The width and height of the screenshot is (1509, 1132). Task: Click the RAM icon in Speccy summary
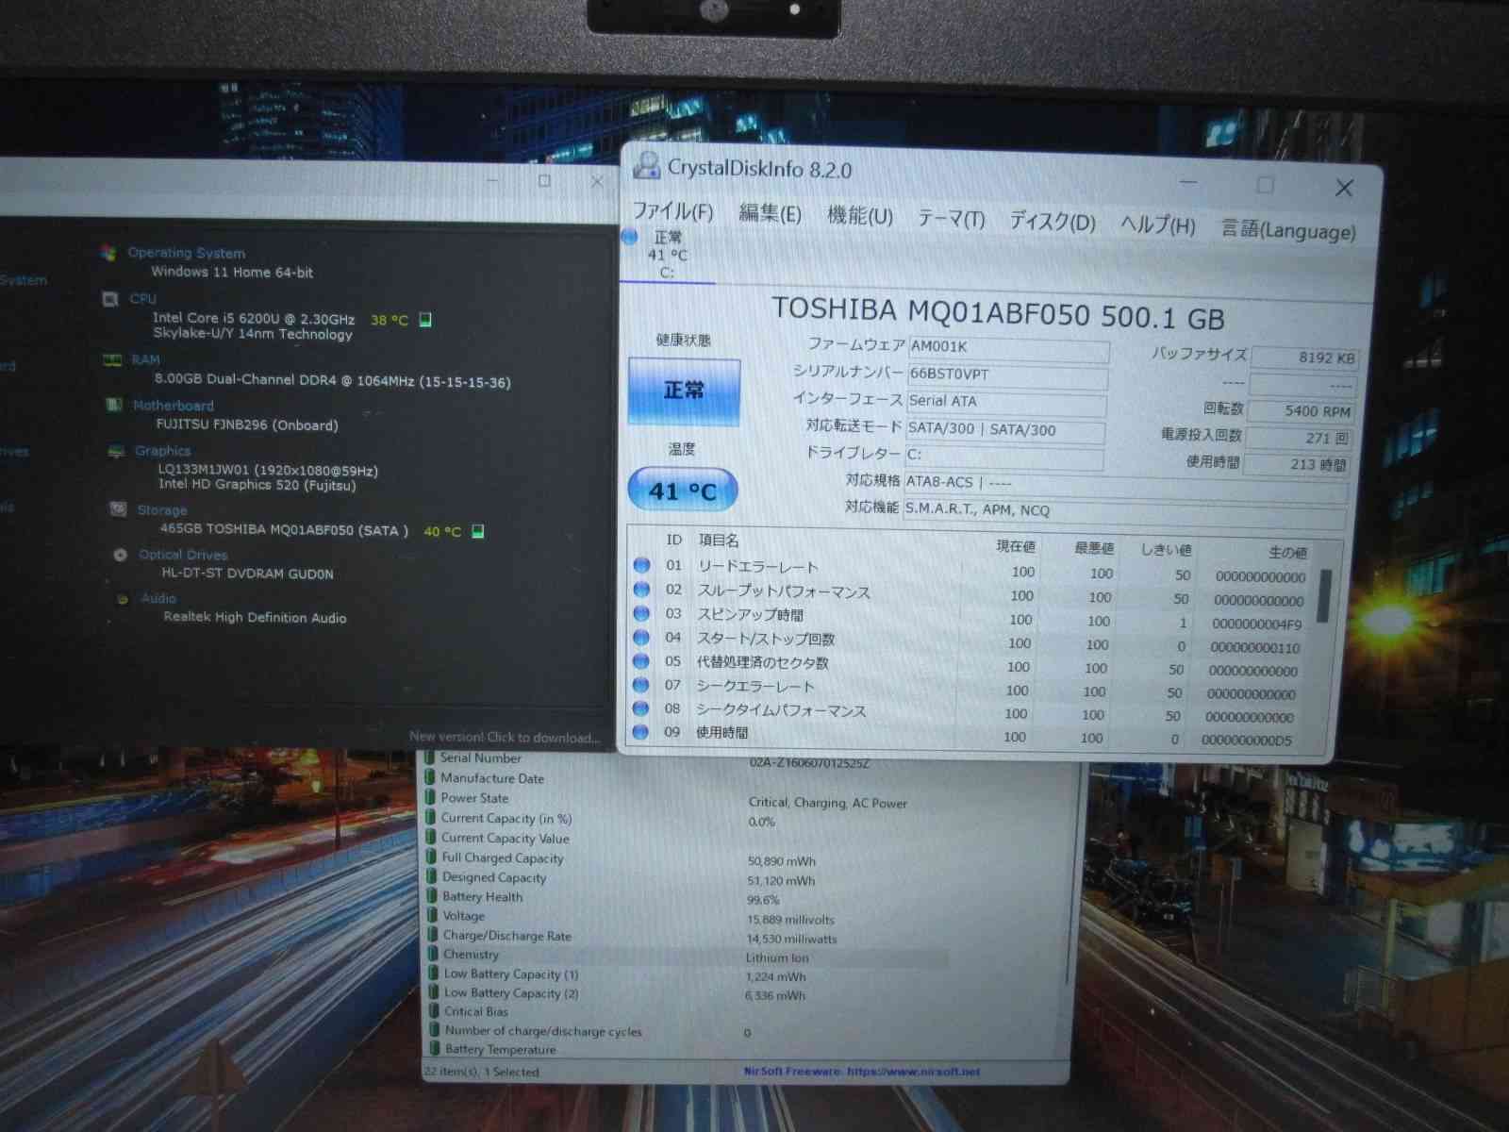point(112,359)
